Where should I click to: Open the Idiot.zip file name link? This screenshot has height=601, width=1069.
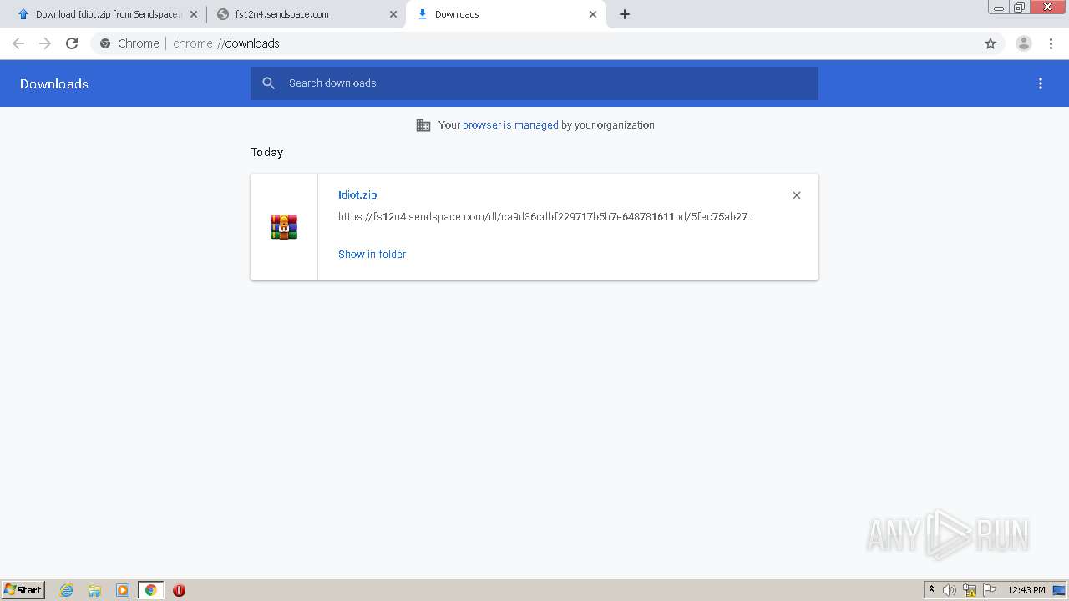pyautogui.click(x=357, y=194)
